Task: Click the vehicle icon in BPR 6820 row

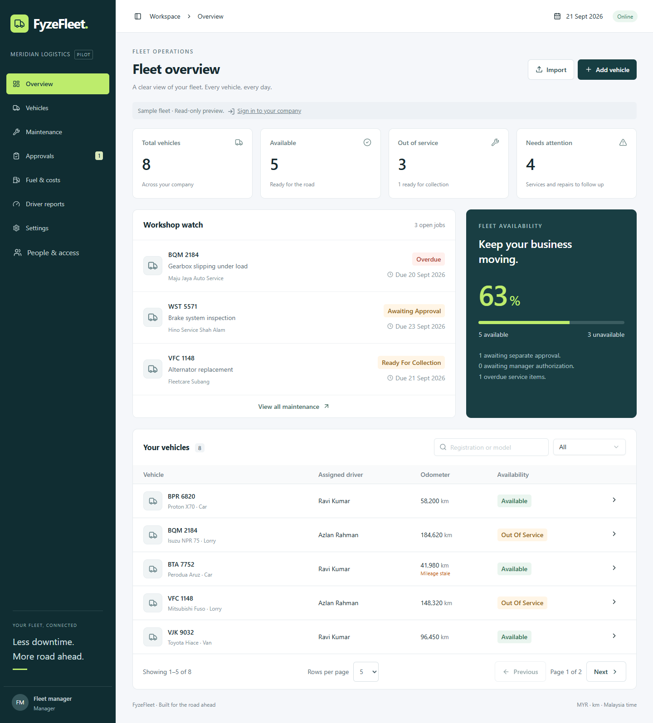Action: coord(153,501)
